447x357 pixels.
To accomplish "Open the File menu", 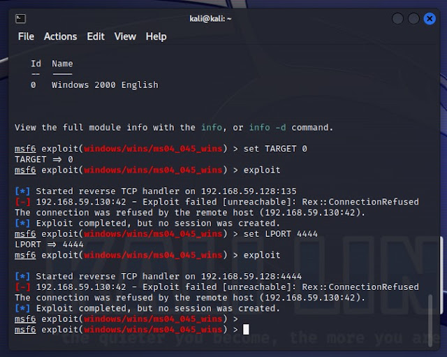I will tap(26, 36).
